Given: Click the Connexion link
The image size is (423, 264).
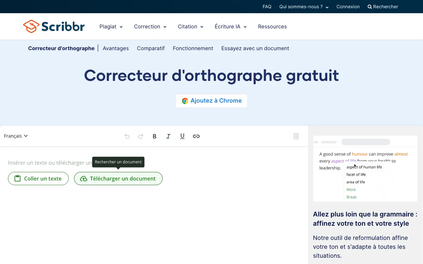Looking at the screenshot, I should tap(348, 7).
